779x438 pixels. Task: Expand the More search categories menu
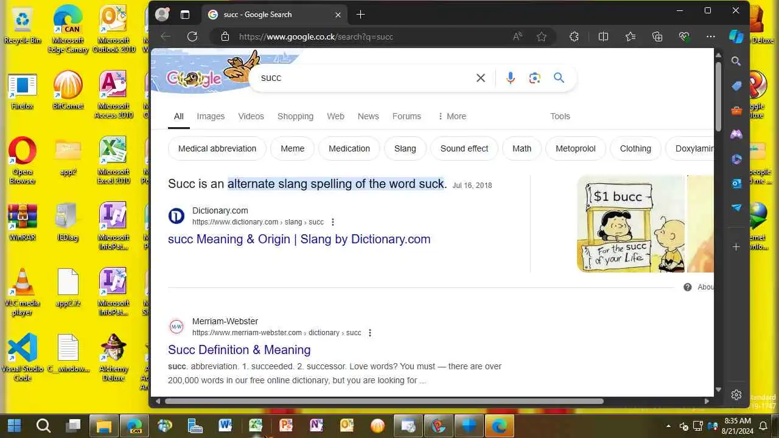[x=452, y=116]
